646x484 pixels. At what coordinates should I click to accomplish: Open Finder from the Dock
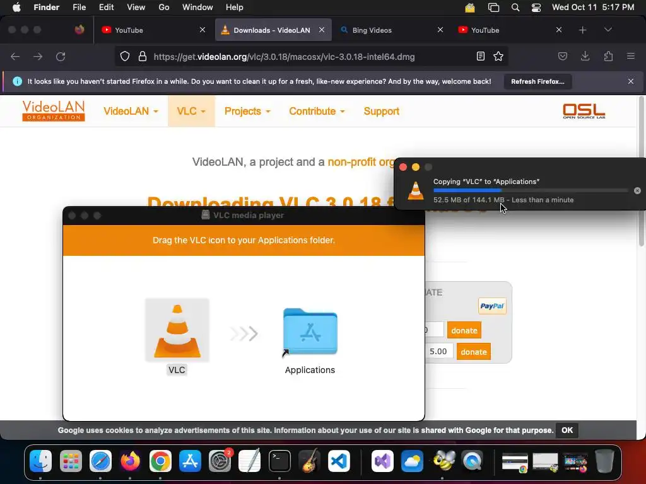[40, 461]
